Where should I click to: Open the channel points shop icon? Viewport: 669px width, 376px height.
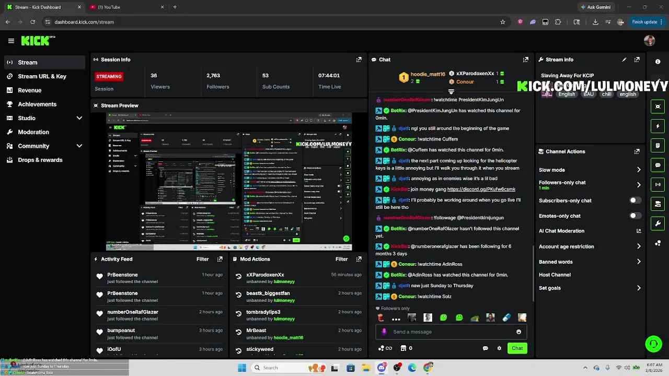click(403, 348)
